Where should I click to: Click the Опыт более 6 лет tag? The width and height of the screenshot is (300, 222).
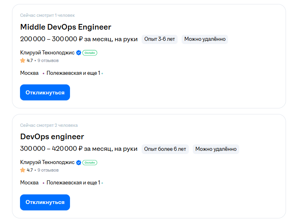click(x=165, y=149)
